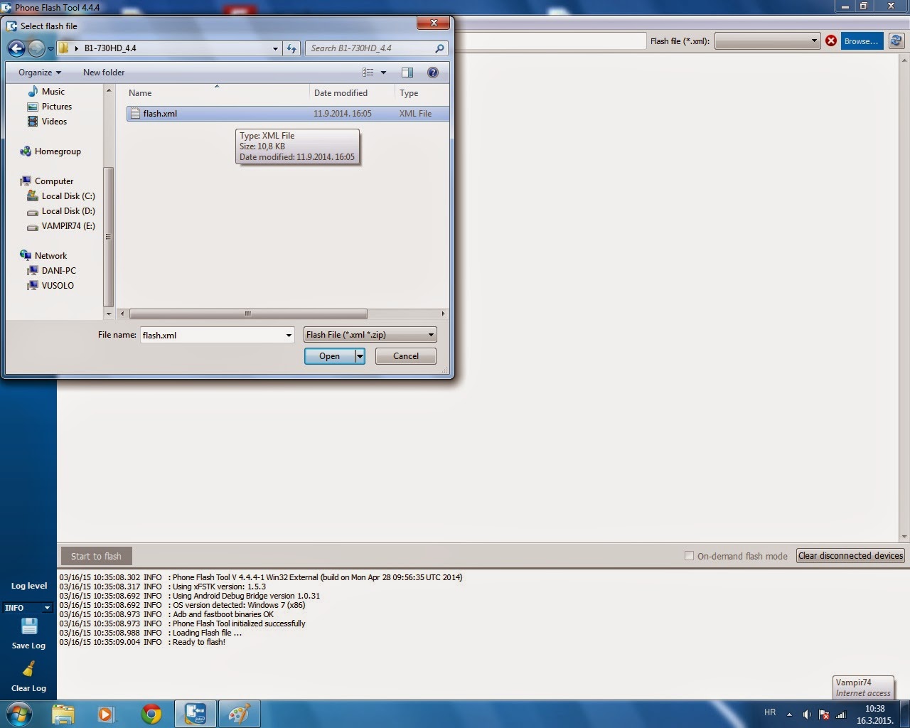
Task: Open the Log level INFO dropdown
Action: pos(28,608)
